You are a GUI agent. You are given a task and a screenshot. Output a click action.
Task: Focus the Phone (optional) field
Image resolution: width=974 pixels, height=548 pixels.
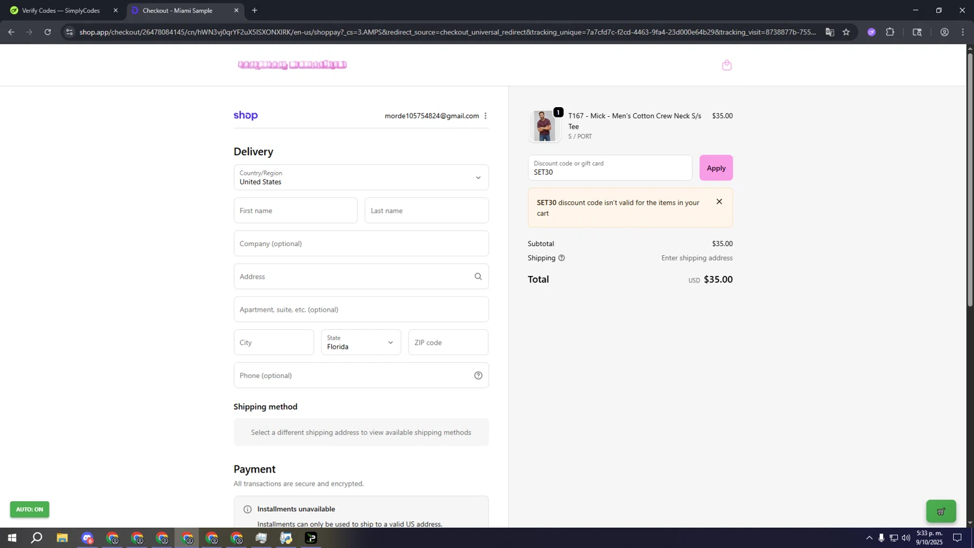pos(361,375)
